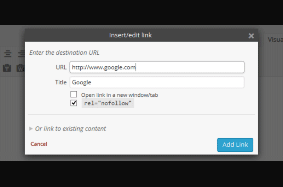The height and width of the screenshot is (187, 283).
Task: Focus the Title field containing Google
Action: [157, 82]
